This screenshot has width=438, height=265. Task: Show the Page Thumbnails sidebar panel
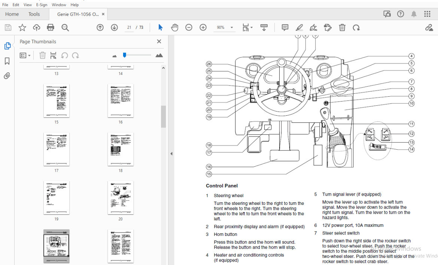point(7,46)
